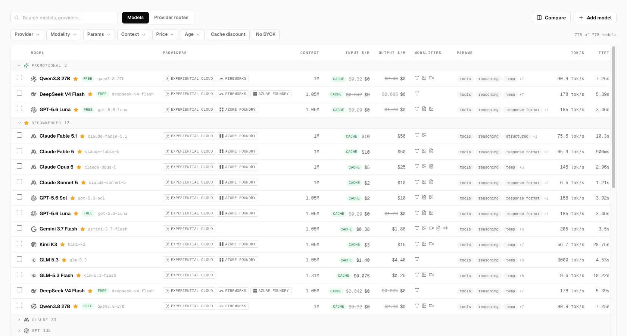This screenshot has height=336, width=627.
Task: Open the Age filter dropdown
Action: point(192,34)
